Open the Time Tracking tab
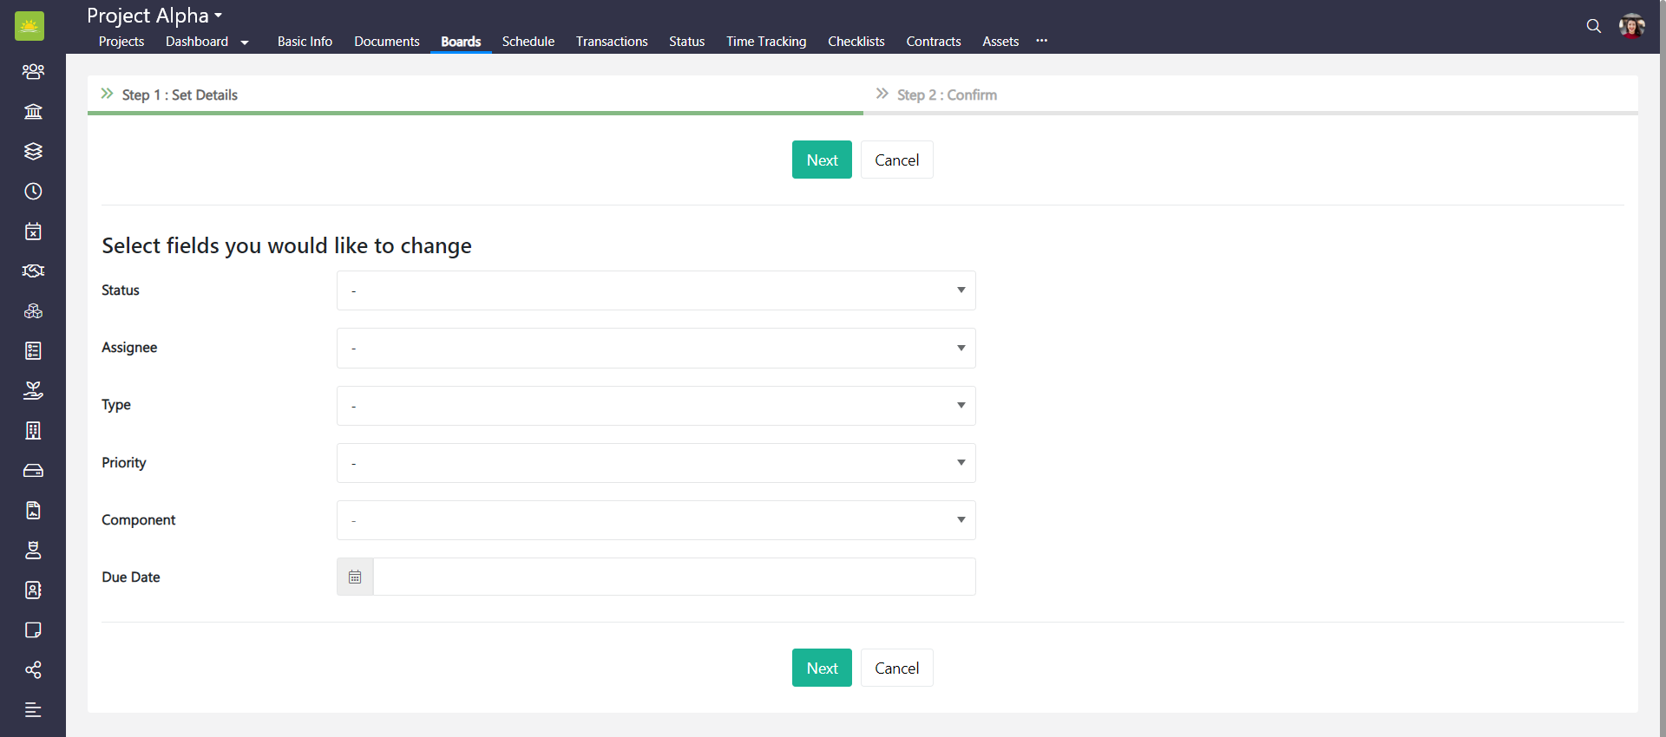 pos(765,42)
